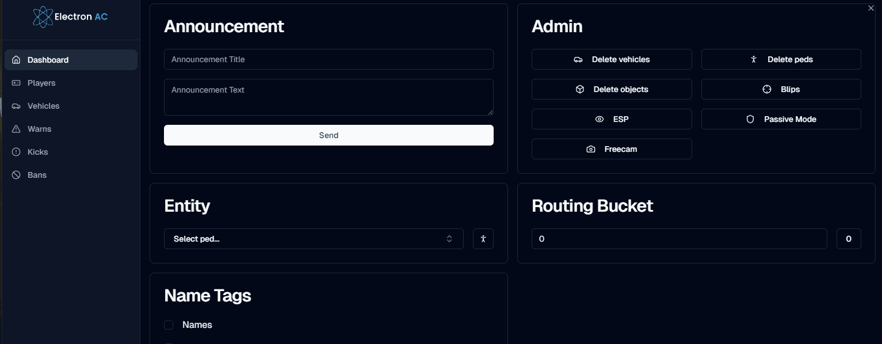Go to the Players section
Image resolution: width=882 pixels, height=344 pixels.
[x=41, y=83]
